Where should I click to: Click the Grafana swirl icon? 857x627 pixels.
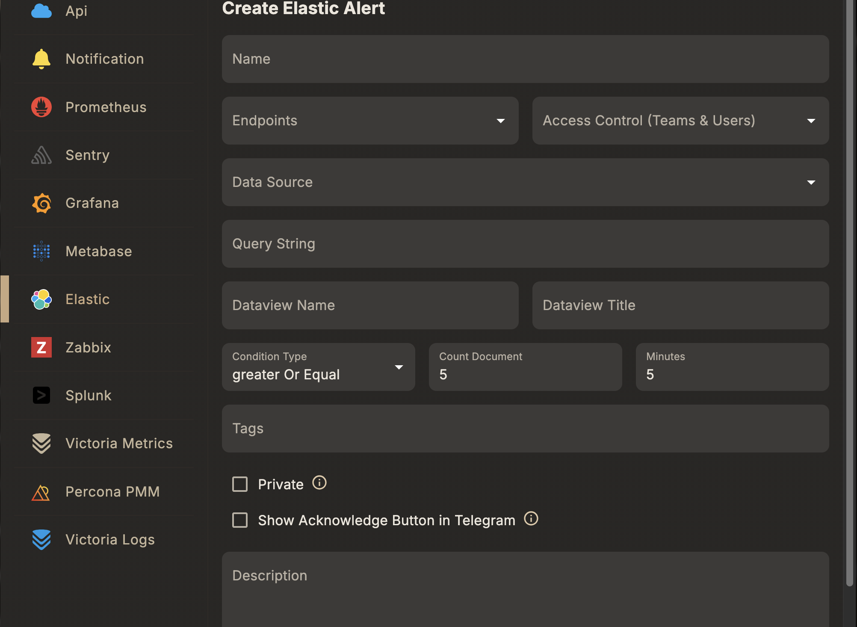point(41,203)
